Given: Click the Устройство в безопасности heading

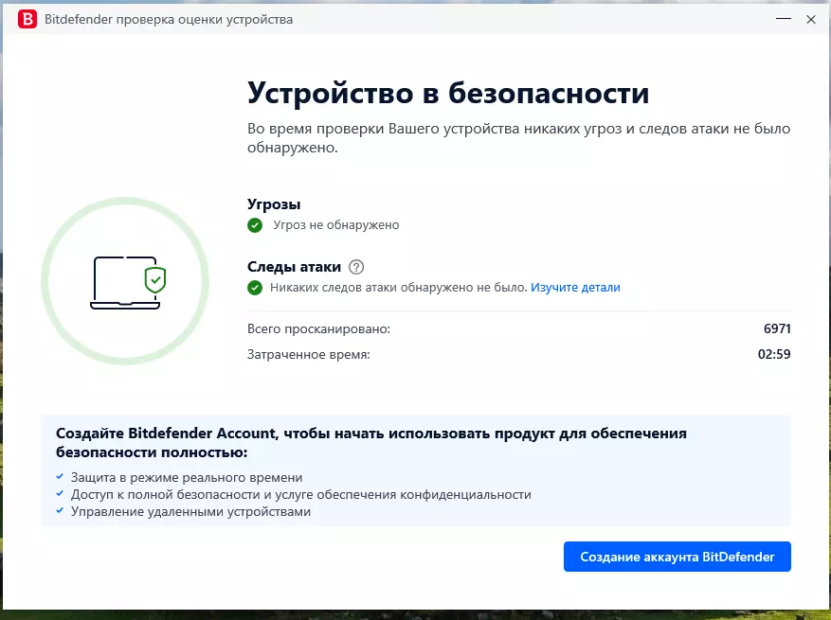Looking at the screenshot, I should pyautogui.click(x=448, y=93).
